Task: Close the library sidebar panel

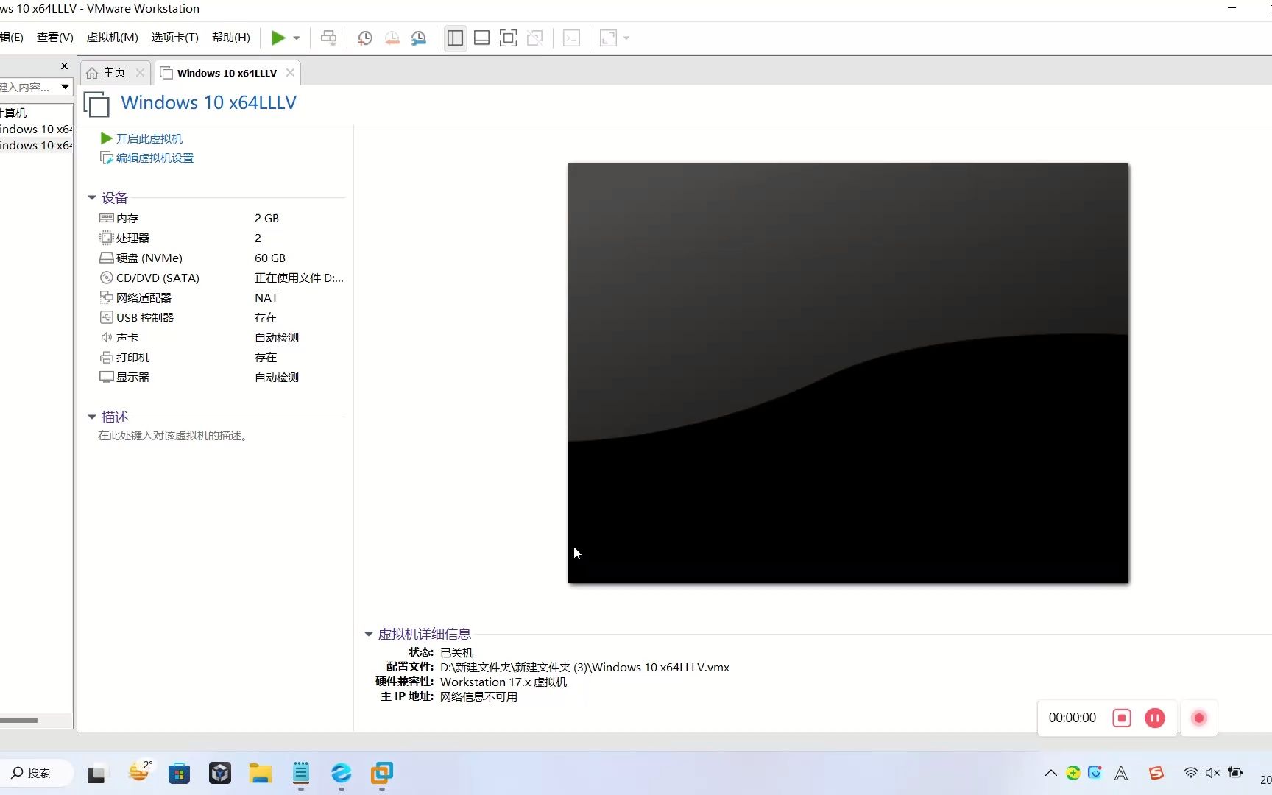Action: (x=64, y=66)
